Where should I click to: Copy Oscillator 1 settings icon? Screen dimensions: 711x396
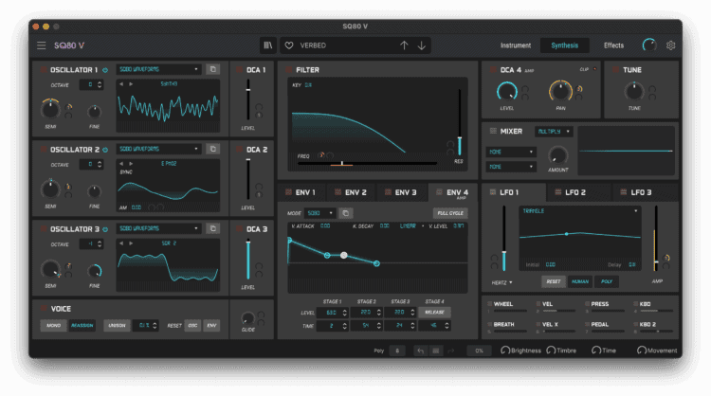pos(212,69)
